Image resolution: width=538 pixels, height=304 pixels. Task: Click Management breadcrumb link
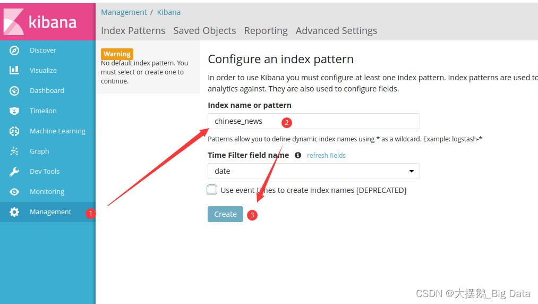[x=124, y=12]
